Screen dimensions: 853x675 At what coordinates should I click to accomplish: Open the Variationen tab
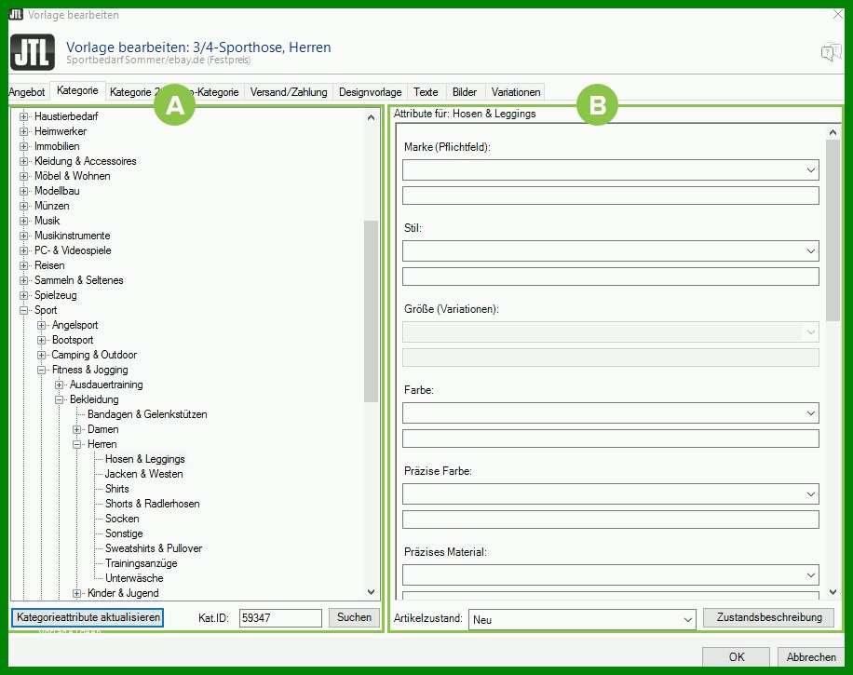click(516, 92)
